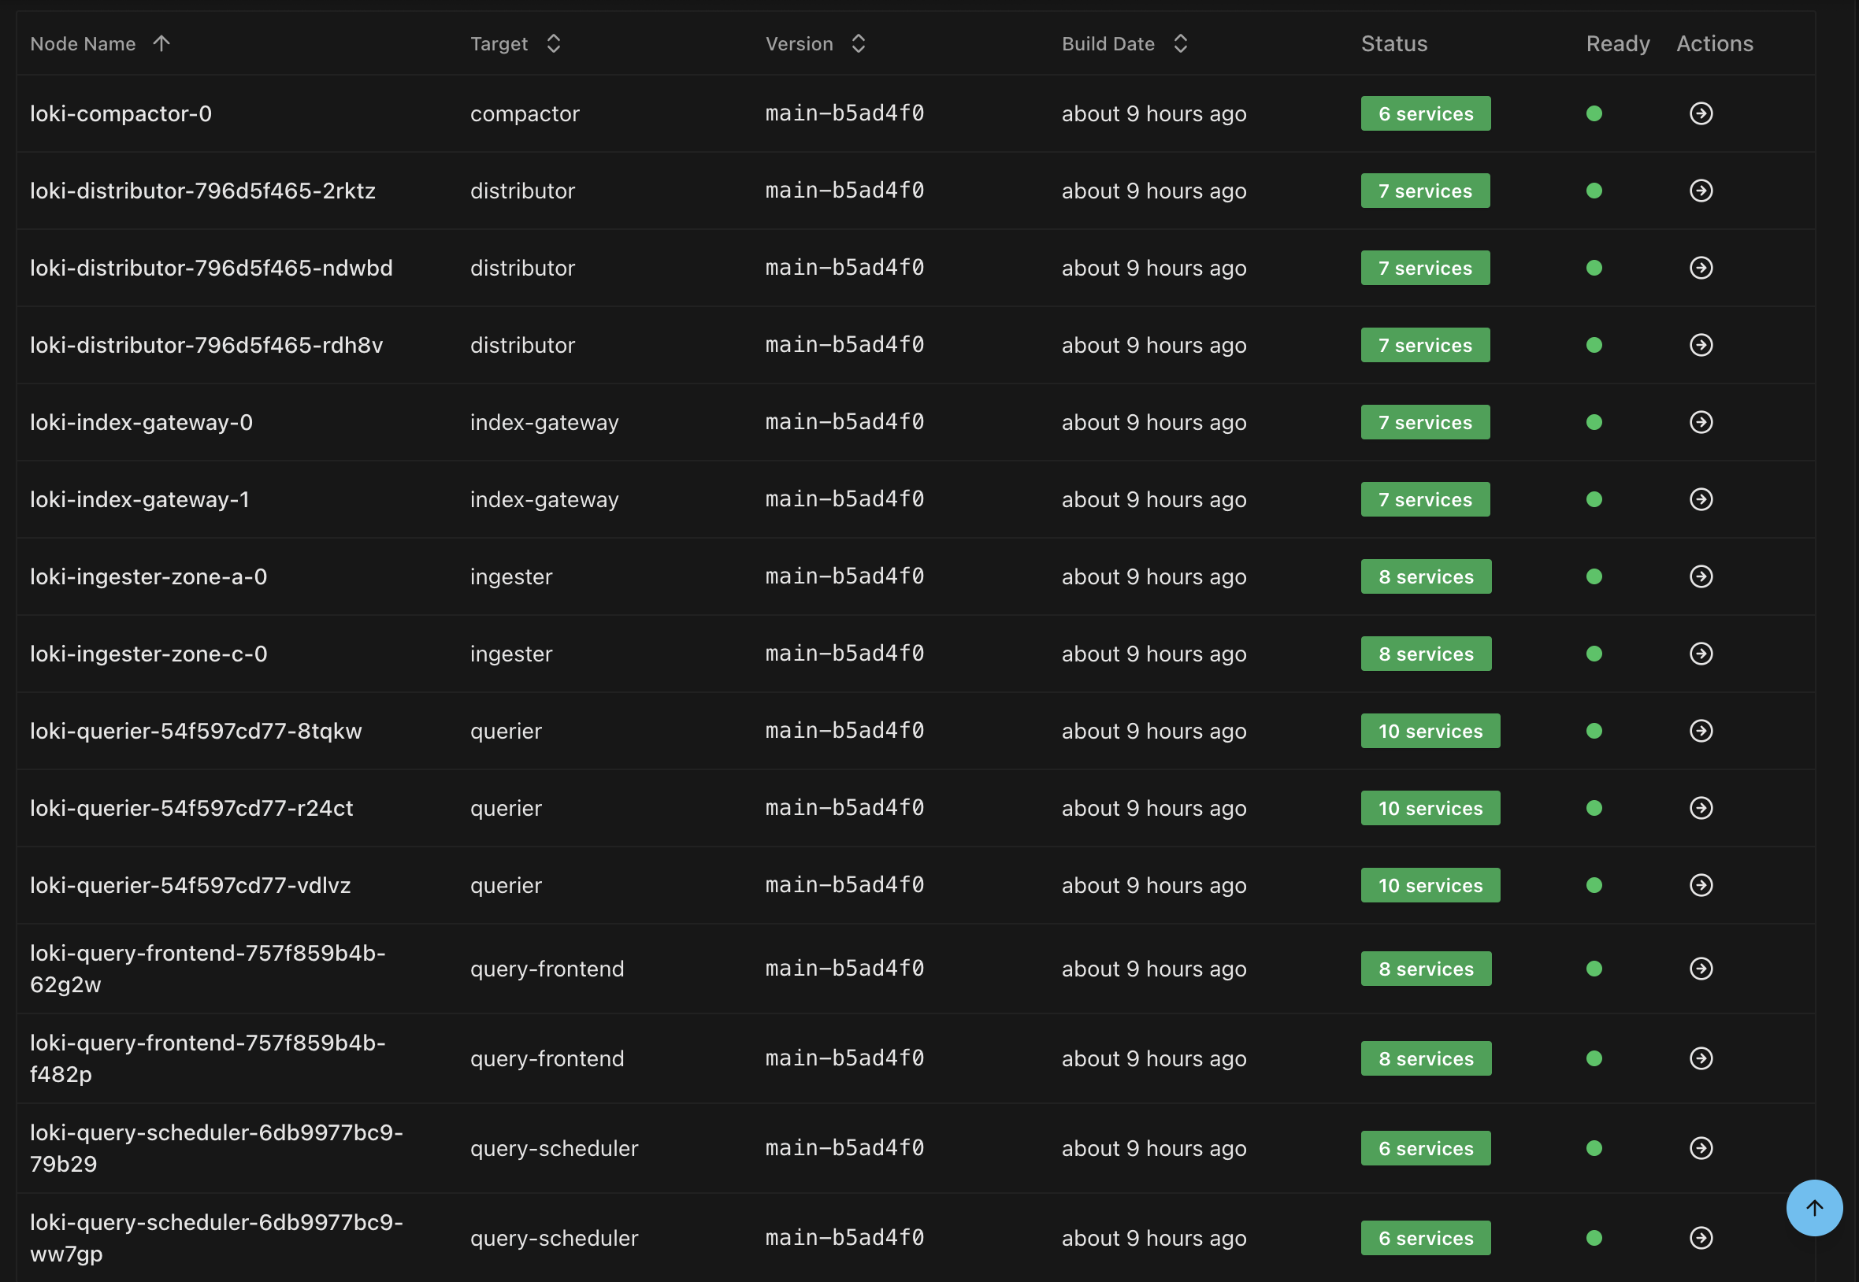Click the actions arrow for loki-querier-54f597cd77-8tqkw
The image size is (1859, 1282).
[1701, 730]
